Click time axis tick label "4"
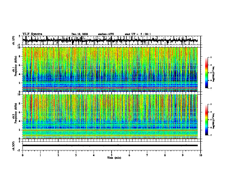This screenshot has height=174, width=226. pyautogui.click(x=94, y=155)
